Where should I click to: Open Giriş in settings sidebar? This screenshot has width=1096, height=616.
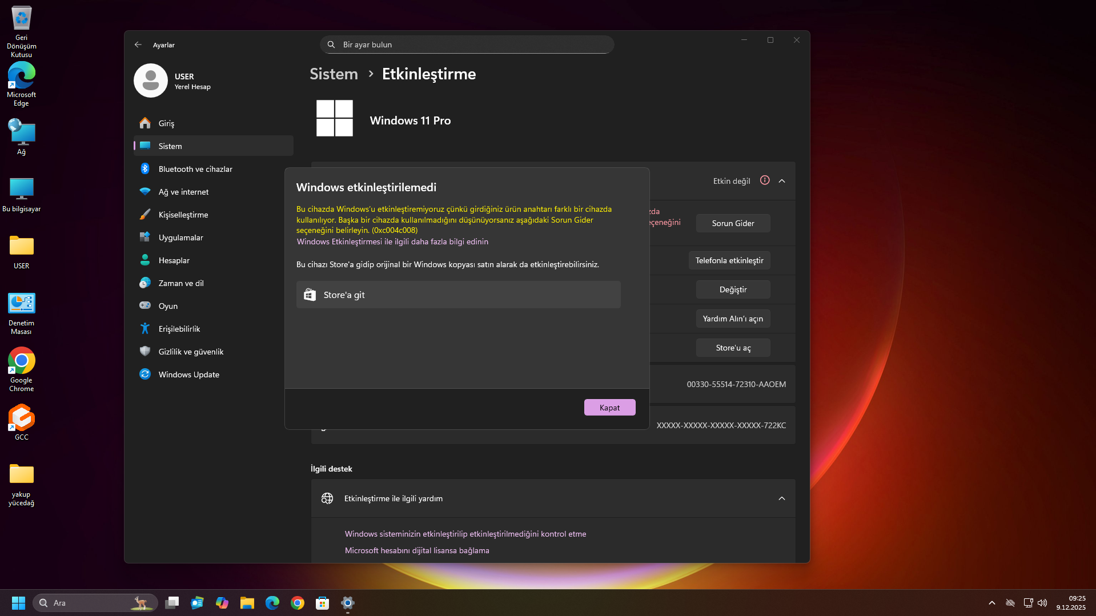pos(214,123)
